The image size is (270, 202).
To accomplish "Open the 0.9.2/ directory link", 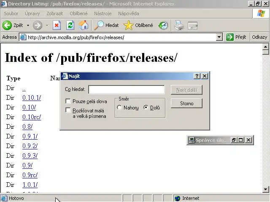I will (x=30, y=146).
